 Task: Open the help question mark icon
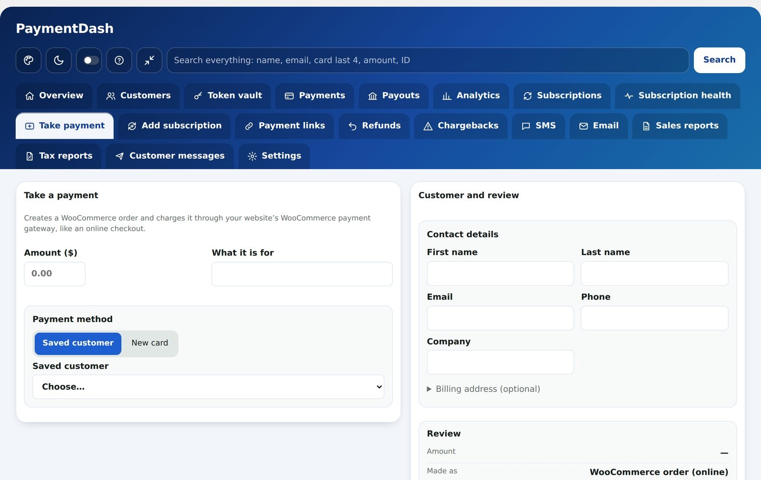click(x=119, y=60)
